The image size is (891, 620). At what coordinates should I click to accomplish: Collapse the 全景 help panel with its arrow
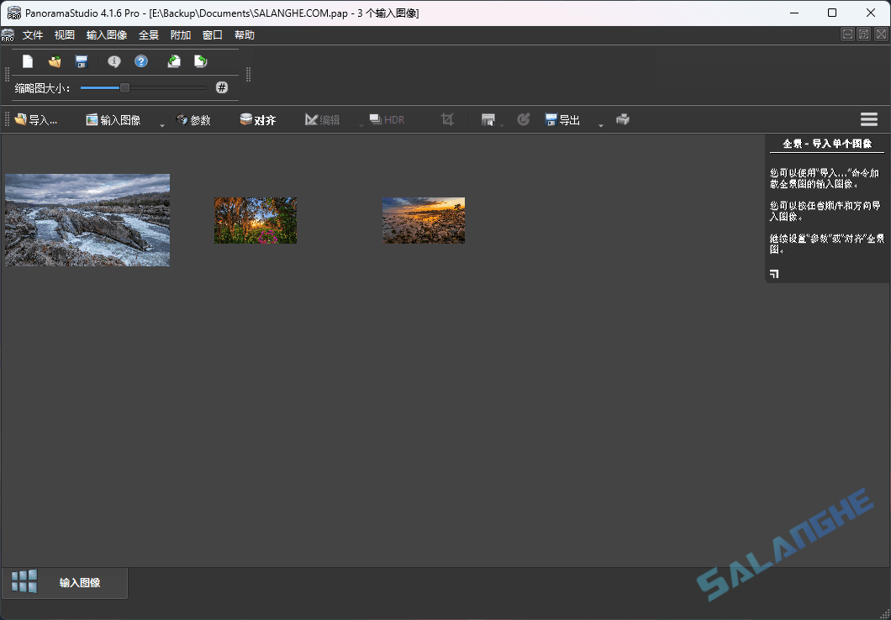pyautogui.click(x=773, y=273)
